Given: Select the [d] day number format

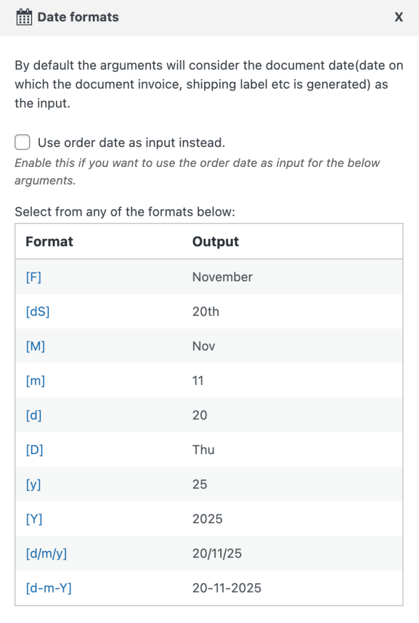Looking at the screenshot, I should 34,415.
